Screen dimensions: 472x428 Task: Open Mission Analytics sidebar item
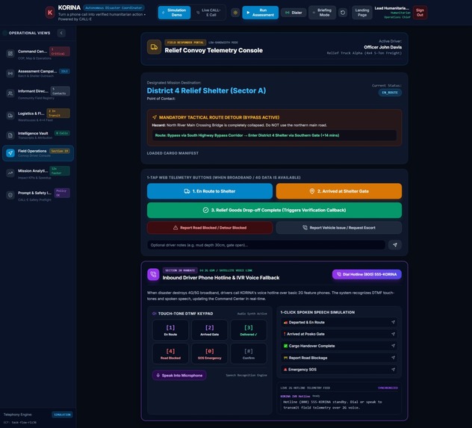38,173
